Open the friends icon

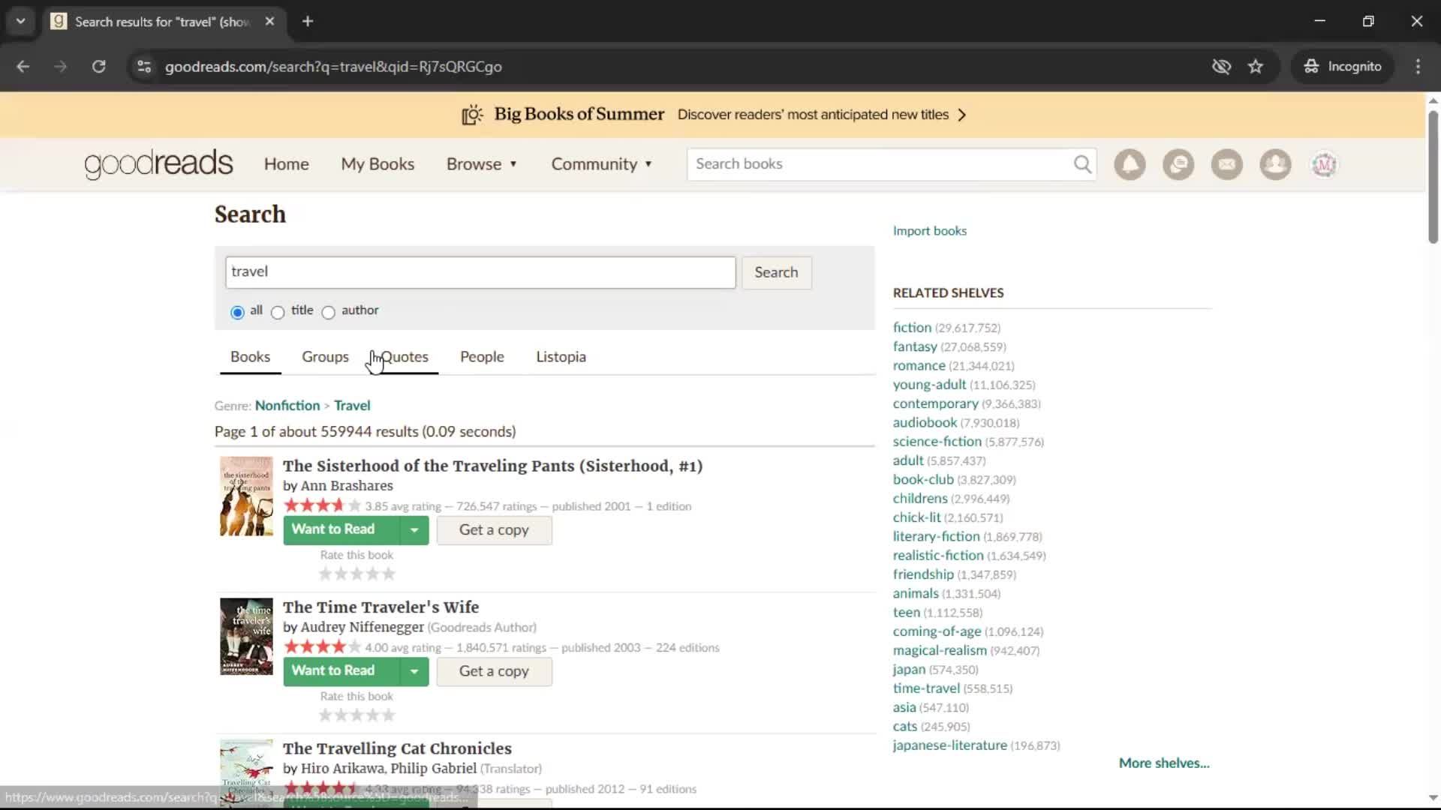[1275, 164]
